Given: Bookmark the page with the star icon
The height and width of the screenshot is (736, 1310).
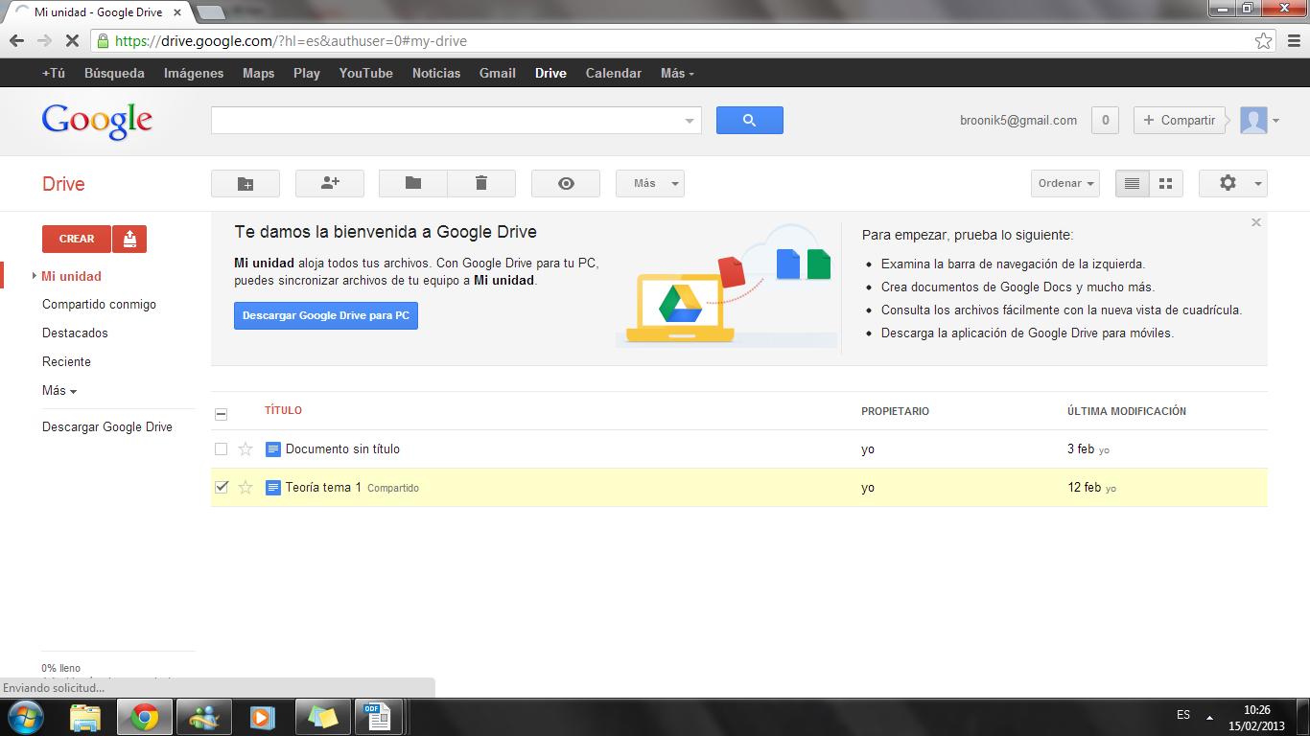Looking at the screenshot, I should tap(1264, 41).
